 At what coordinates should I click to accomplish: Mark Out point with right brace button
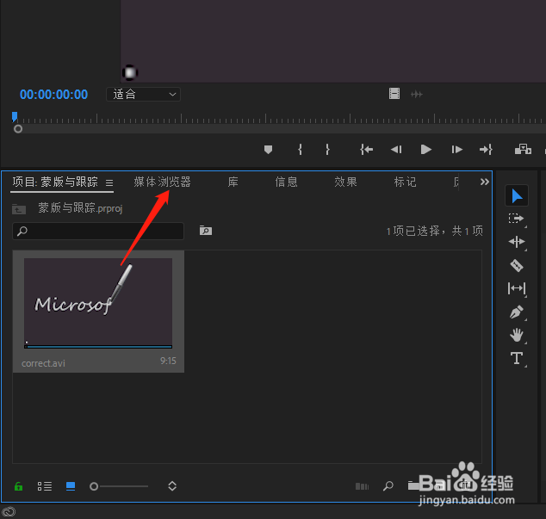point(327,150)
